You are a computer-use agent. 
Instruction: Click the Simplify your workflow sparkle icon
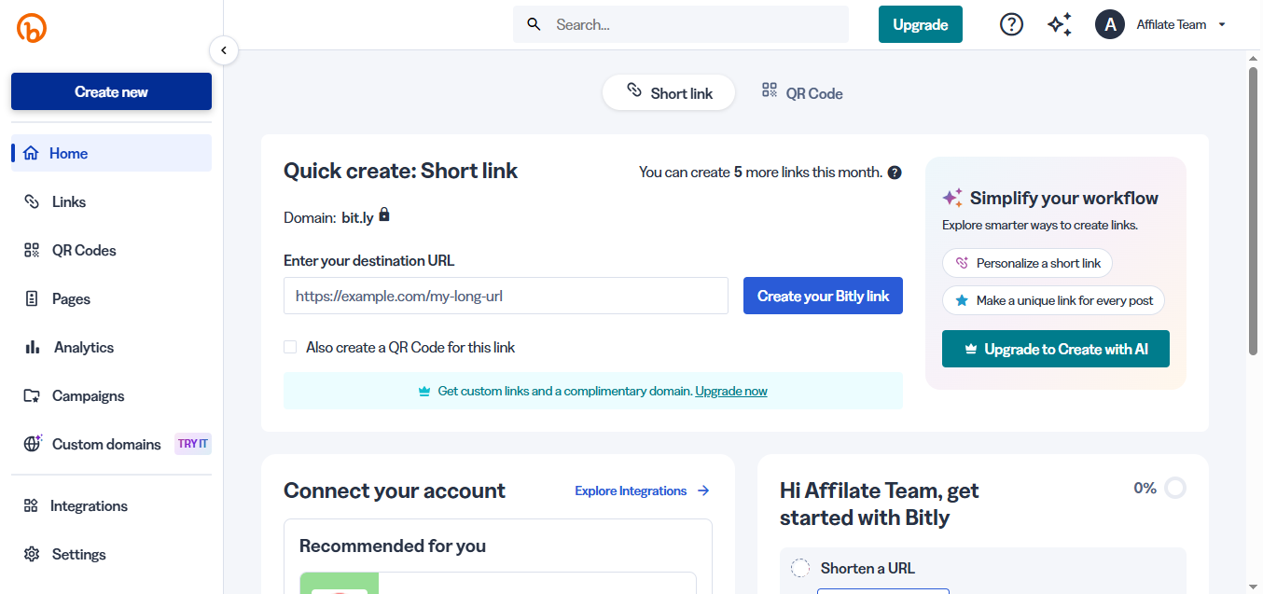coord(952,198)
